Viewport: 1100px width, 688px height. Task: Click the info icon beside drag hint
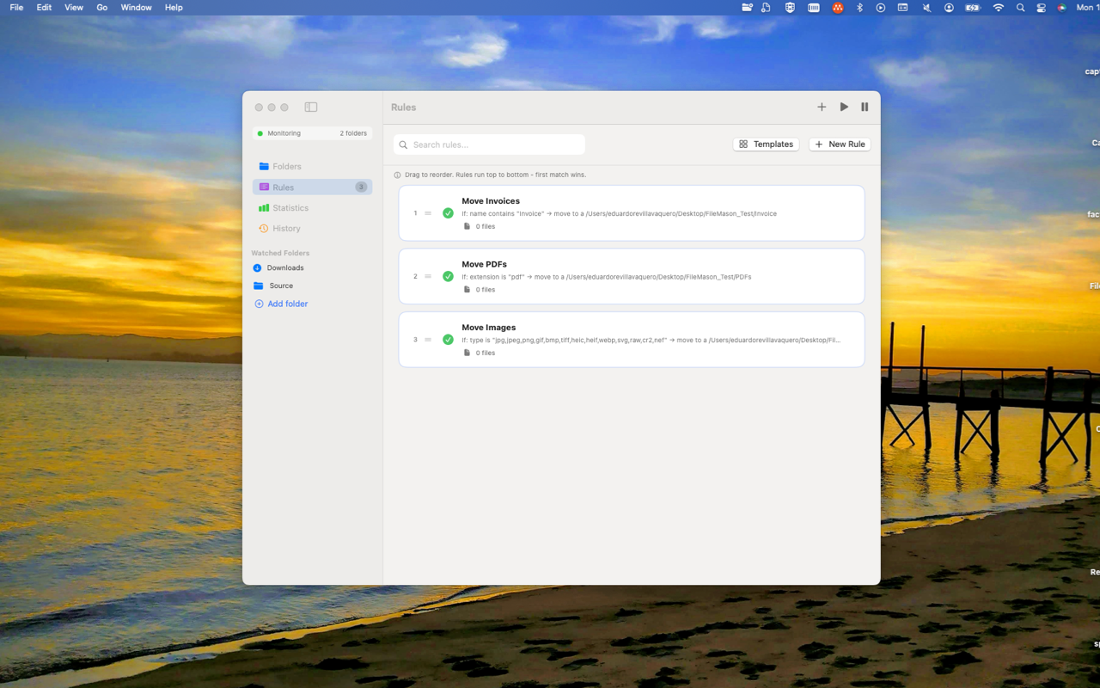397,175
